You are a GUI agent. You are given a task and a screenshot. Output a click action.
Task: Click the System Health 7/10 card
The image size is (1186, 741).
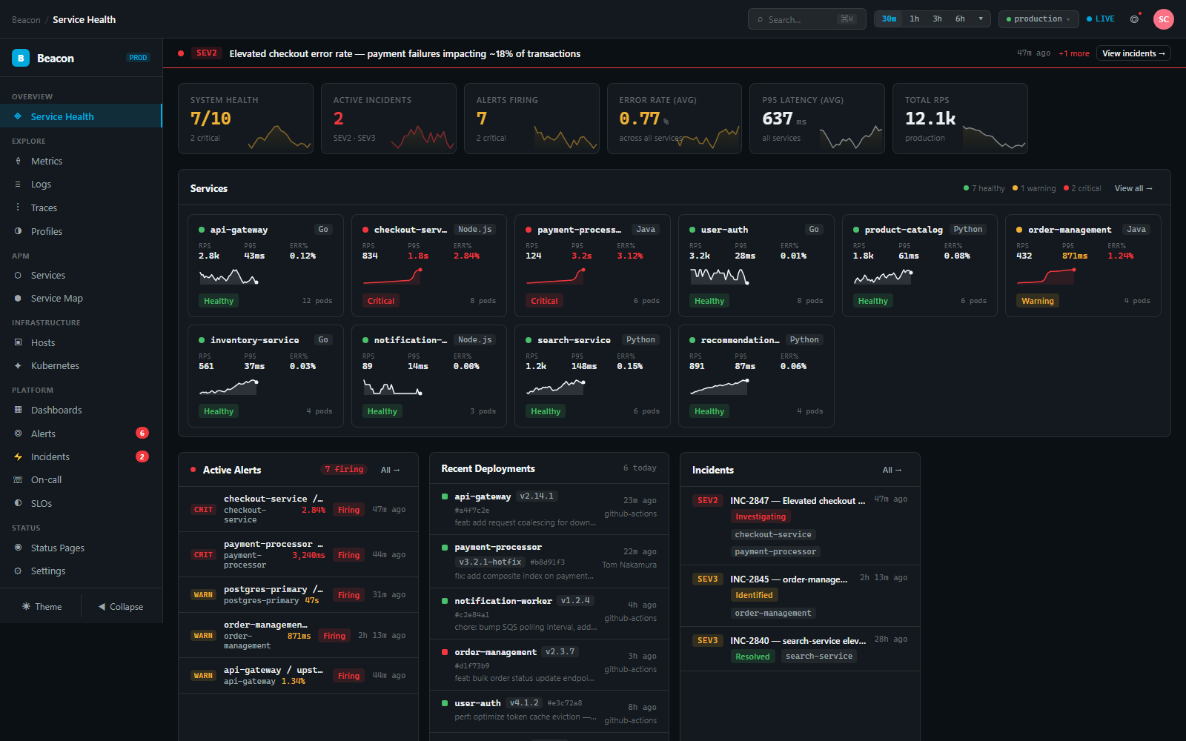245,119
